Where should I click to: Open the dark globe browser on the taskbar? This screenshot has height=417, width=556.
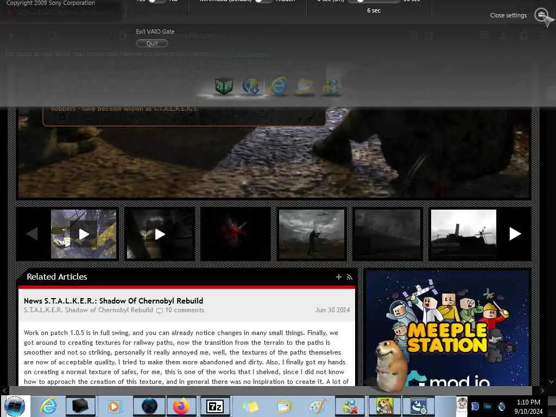(x=149, y=406)
